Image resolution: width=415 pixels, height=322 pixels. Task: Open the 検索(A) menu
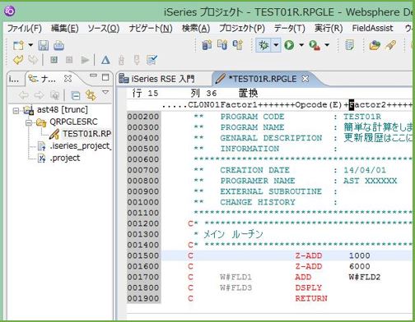pos(196,28)
